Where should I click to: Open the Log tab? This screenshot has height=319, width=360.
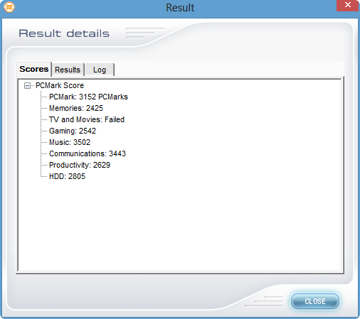[x=100, y=70]
